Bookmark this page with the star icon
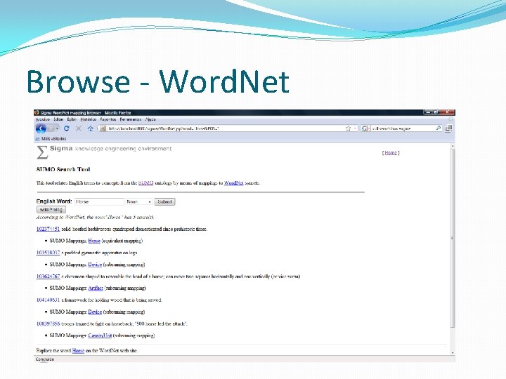 348,128
